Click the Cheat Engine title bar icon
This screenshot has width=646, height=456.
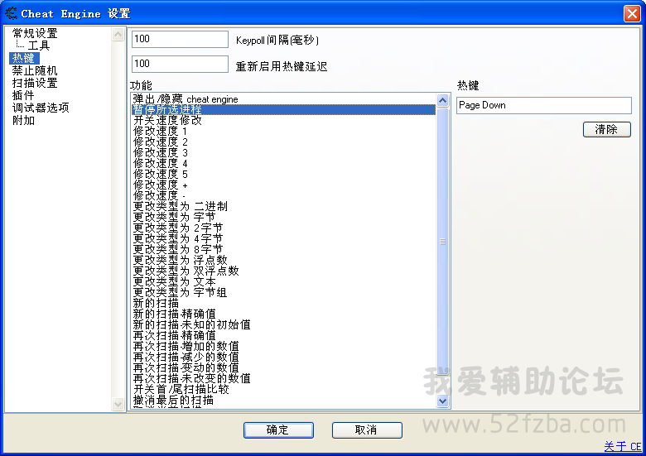11,13
